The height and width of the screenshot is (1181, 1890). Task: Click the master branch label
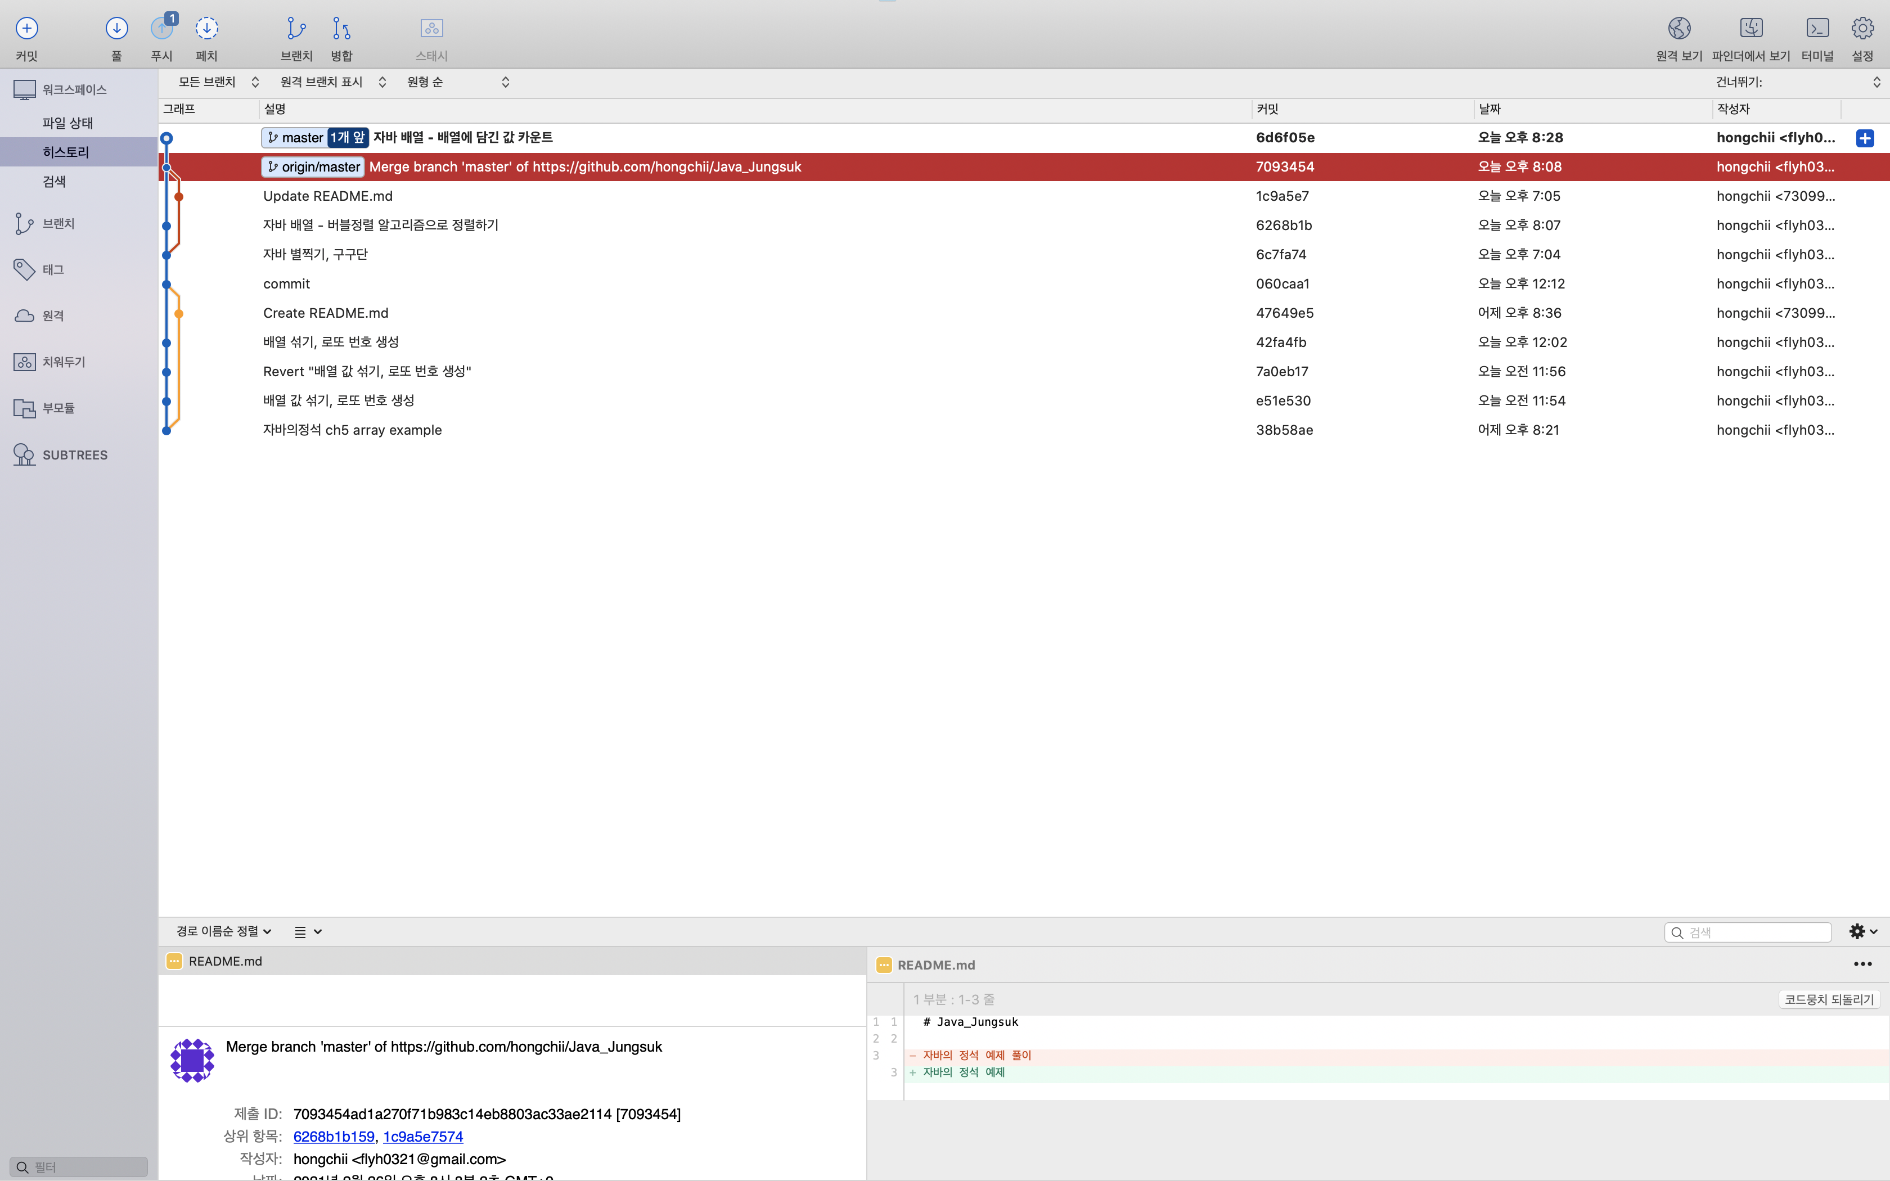coord(294,138)
